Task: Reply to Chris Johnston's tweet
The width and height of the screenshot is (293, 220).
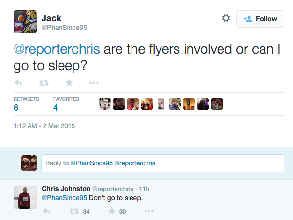Action: point(46,211)
